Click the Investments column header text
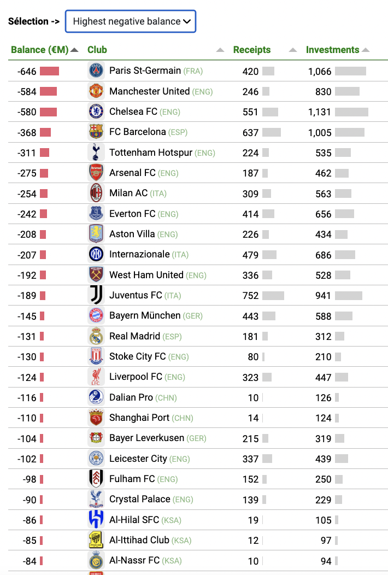Viewport: 388px width, 575px height. pyautogui.click(x=333, y=50)
